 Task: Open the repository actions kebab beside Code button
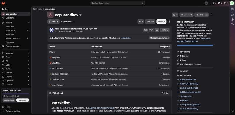(170, 21)
